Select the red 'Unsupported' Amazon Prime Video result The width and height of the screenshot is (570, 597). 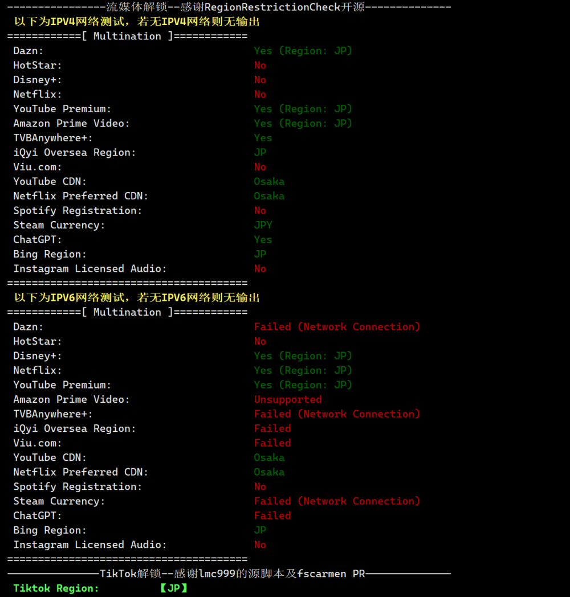[x=288, y=400]
